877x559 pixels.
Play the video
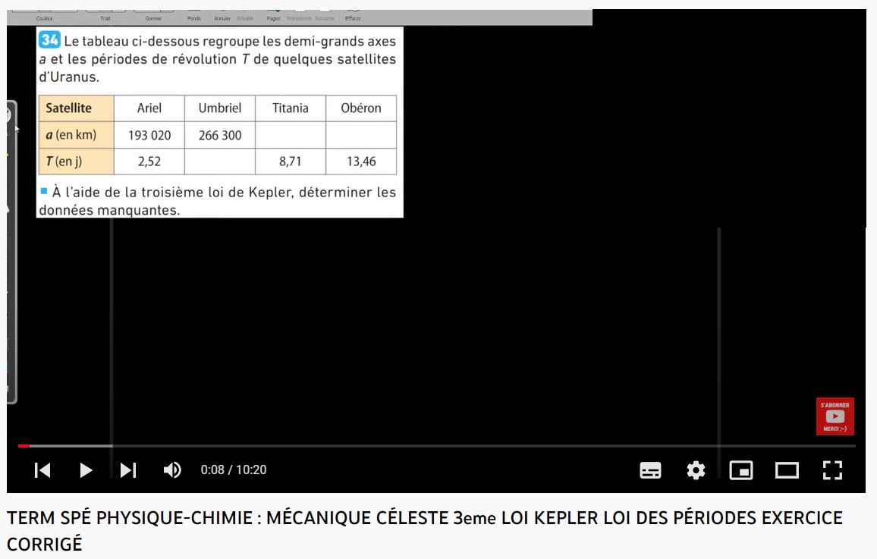86,470
